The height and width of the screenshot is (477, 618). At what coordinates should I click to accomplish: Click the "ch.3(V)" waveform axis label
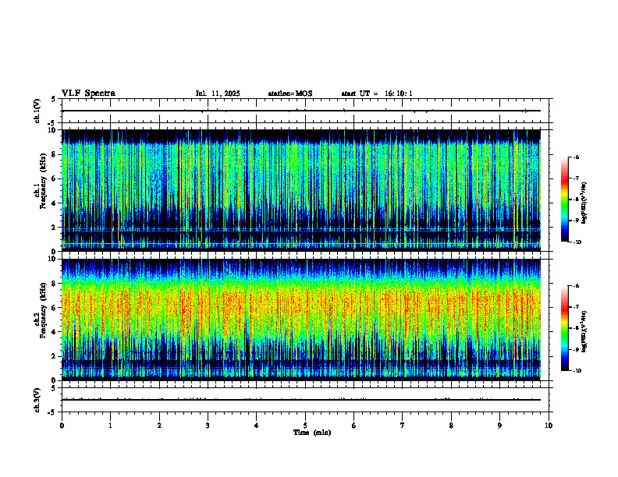(37, 400)
